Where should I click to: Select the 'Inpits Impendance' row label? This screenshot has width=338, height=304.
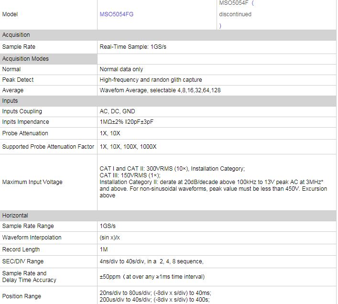26,122
